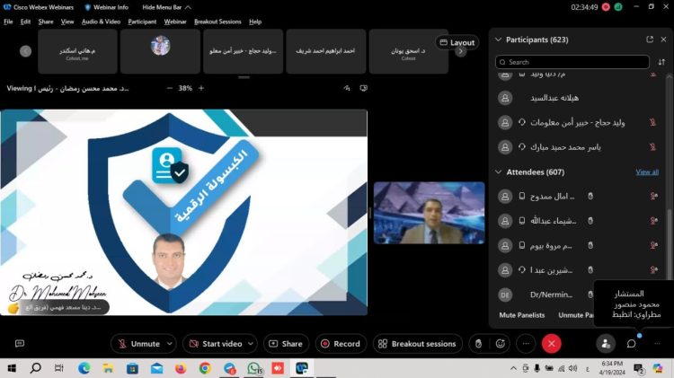The width and height of the screenshot is (674, 378).
Task: Toggle muted mic for وليد حجاج
Action: pyautogui.click(x=652, y=122)
